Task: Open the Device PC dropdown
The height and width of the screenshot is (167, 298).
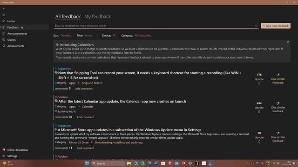Action: (114, 35)
